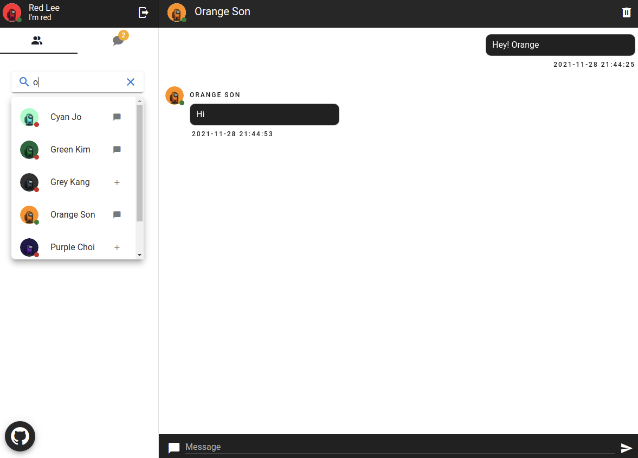Select Purple Choi avatar in results

coord(29,248)
